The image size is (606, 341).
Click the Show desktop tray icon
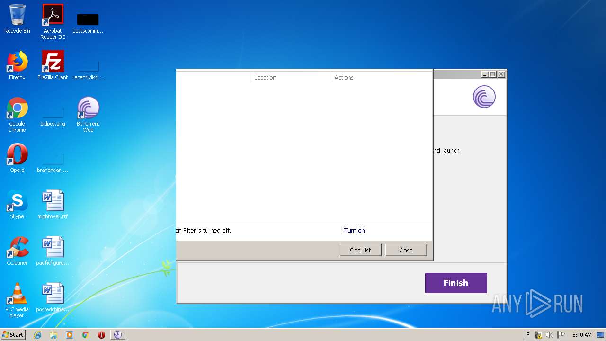(600, 335)
